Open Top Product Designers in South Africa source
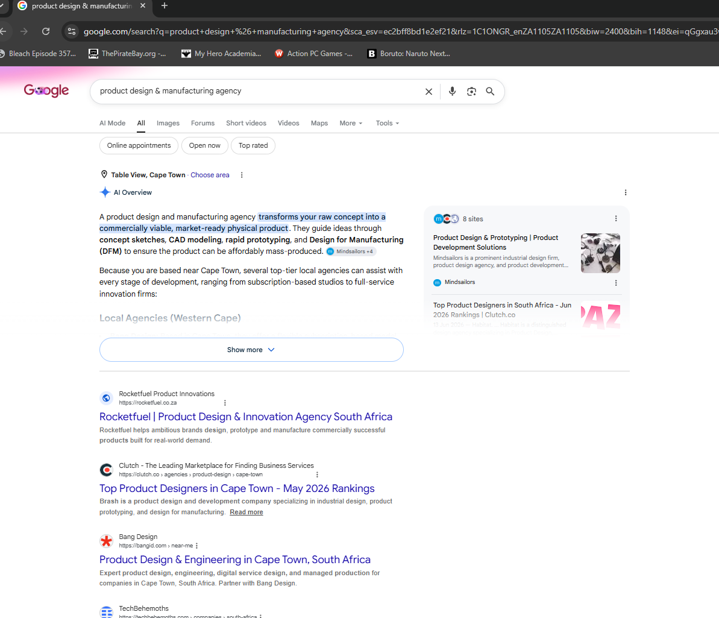The image size is (719, 618). [x=502, y=310]
